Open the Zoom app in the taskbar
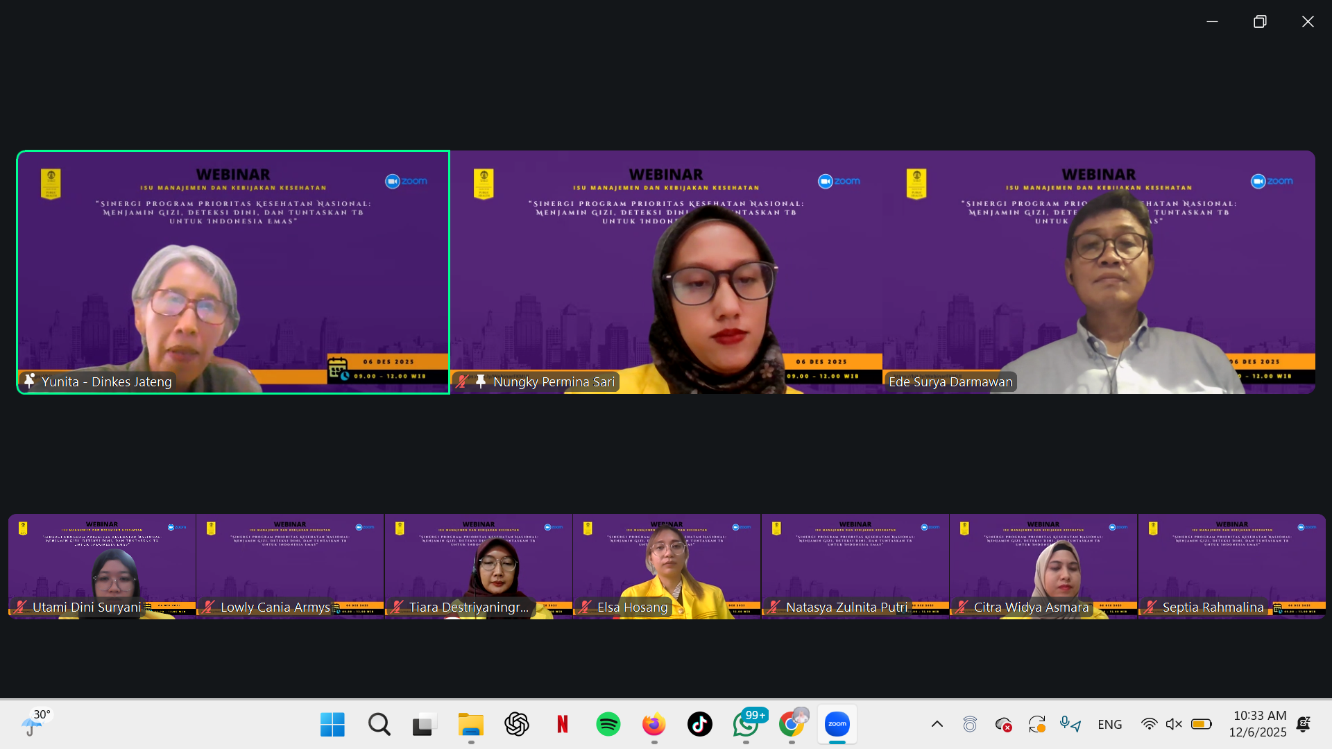The image size is (1332, 749). click(837, 724)
